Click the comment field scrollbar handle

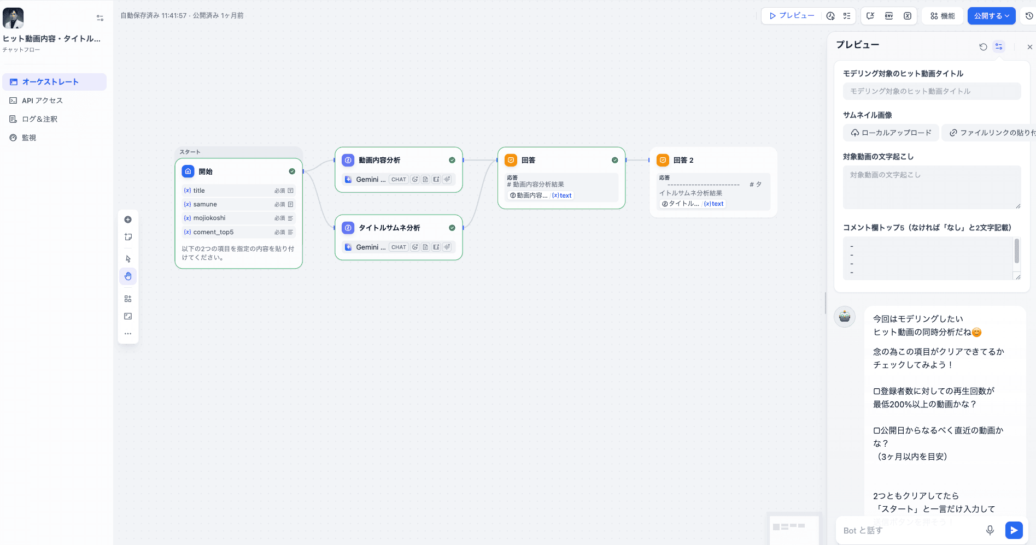[x=1016, y=251]
